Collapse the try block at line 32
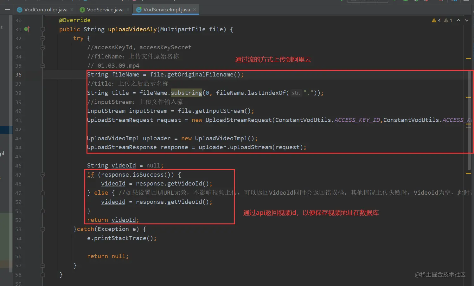Screen dimensions: 474x286 pos(43,39)
